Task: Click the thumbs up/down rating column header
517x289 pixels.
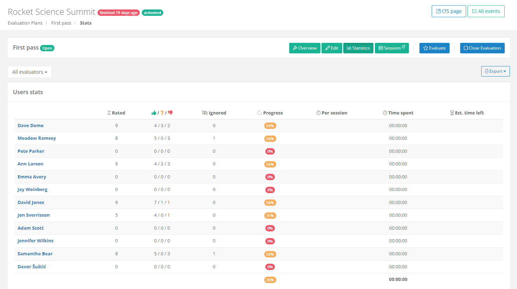Action: [x=162, y=113]
